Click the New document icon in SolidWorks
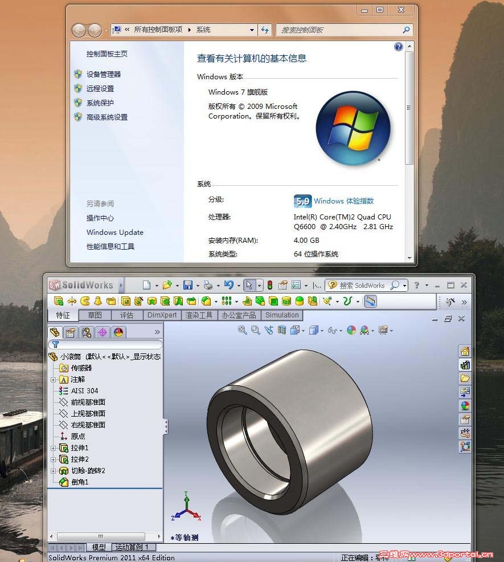The height and width of the screenshot is (562, 504). coord(146,285)
